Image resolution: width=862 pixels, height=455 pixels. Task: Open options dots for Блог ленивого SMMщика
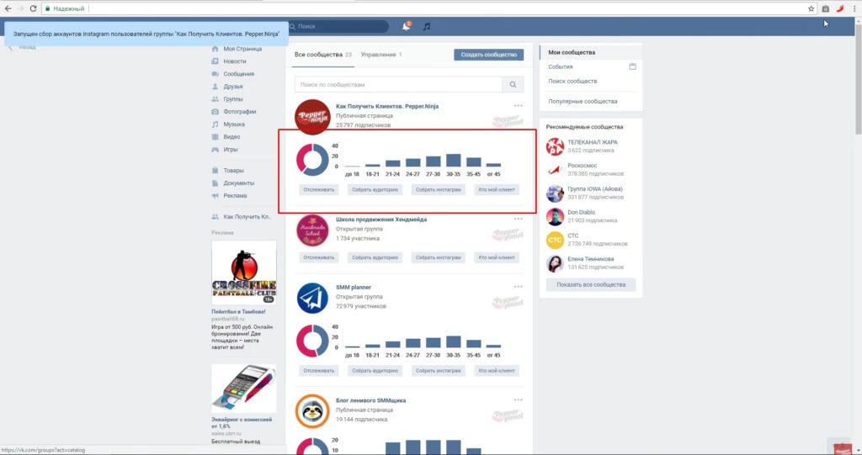tap(518, 399)
